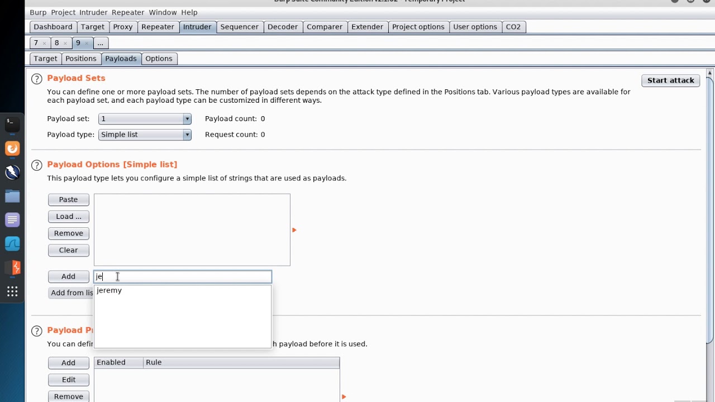The image size is (715, 402).
Task: Open the text editor dock icon
Action: 12,220
